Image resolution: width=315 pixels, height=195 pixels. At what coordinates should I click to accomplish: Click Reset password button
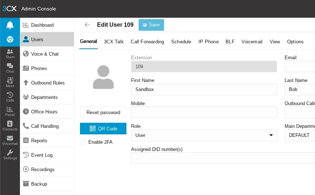point(103,112)
